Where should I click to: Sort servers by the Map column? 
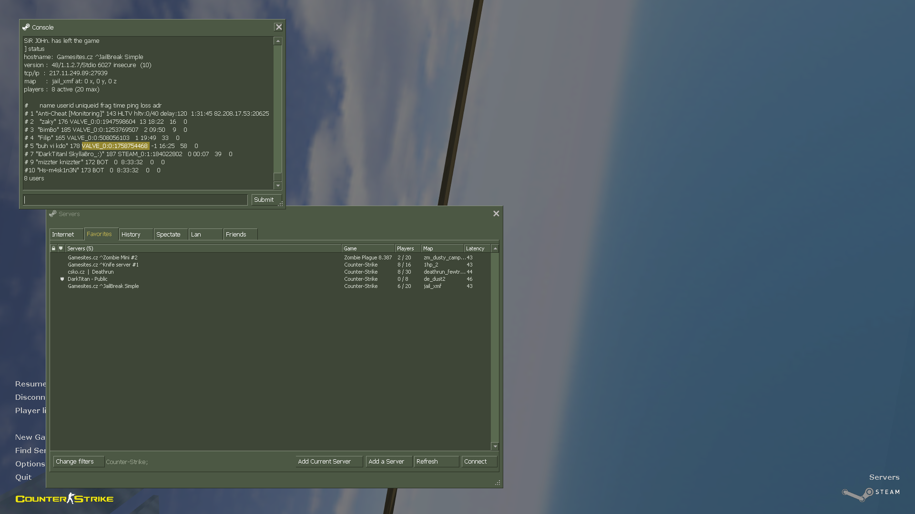[x=442, y=248]
